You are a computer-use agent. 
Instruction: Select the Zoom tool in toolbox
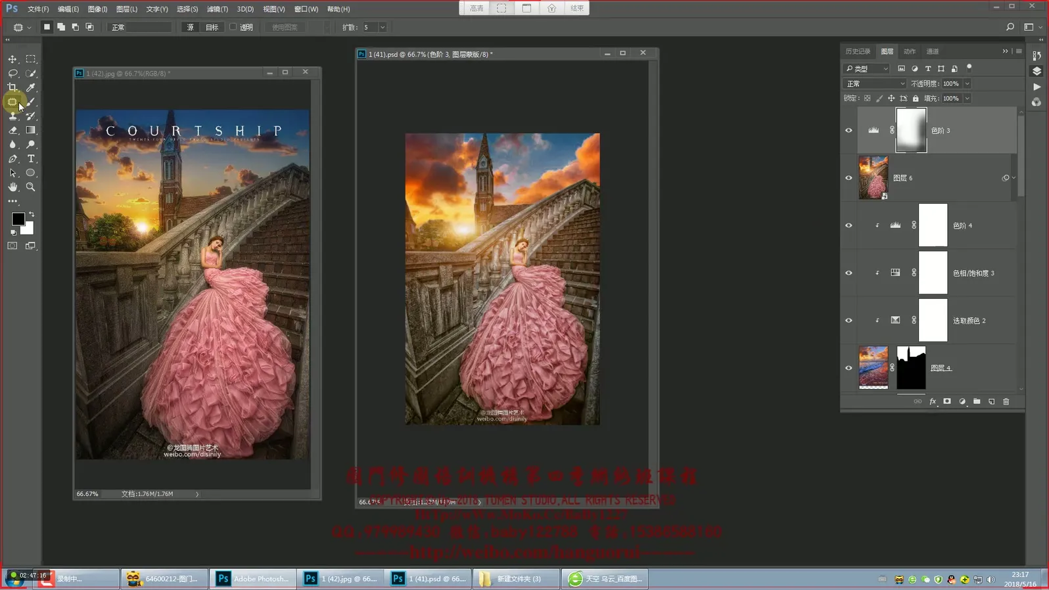coord(31,187)
